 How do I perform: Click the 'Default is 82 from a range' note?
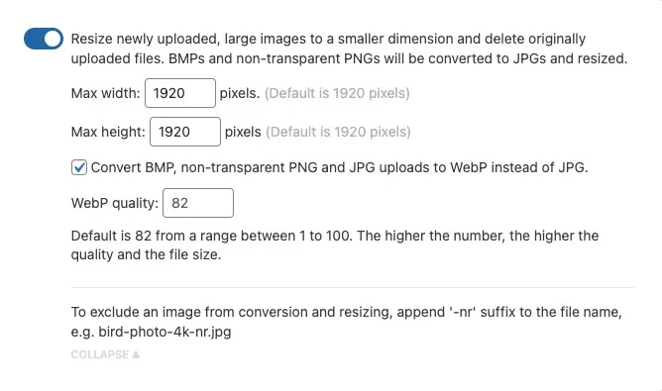[x=335, y=245]
